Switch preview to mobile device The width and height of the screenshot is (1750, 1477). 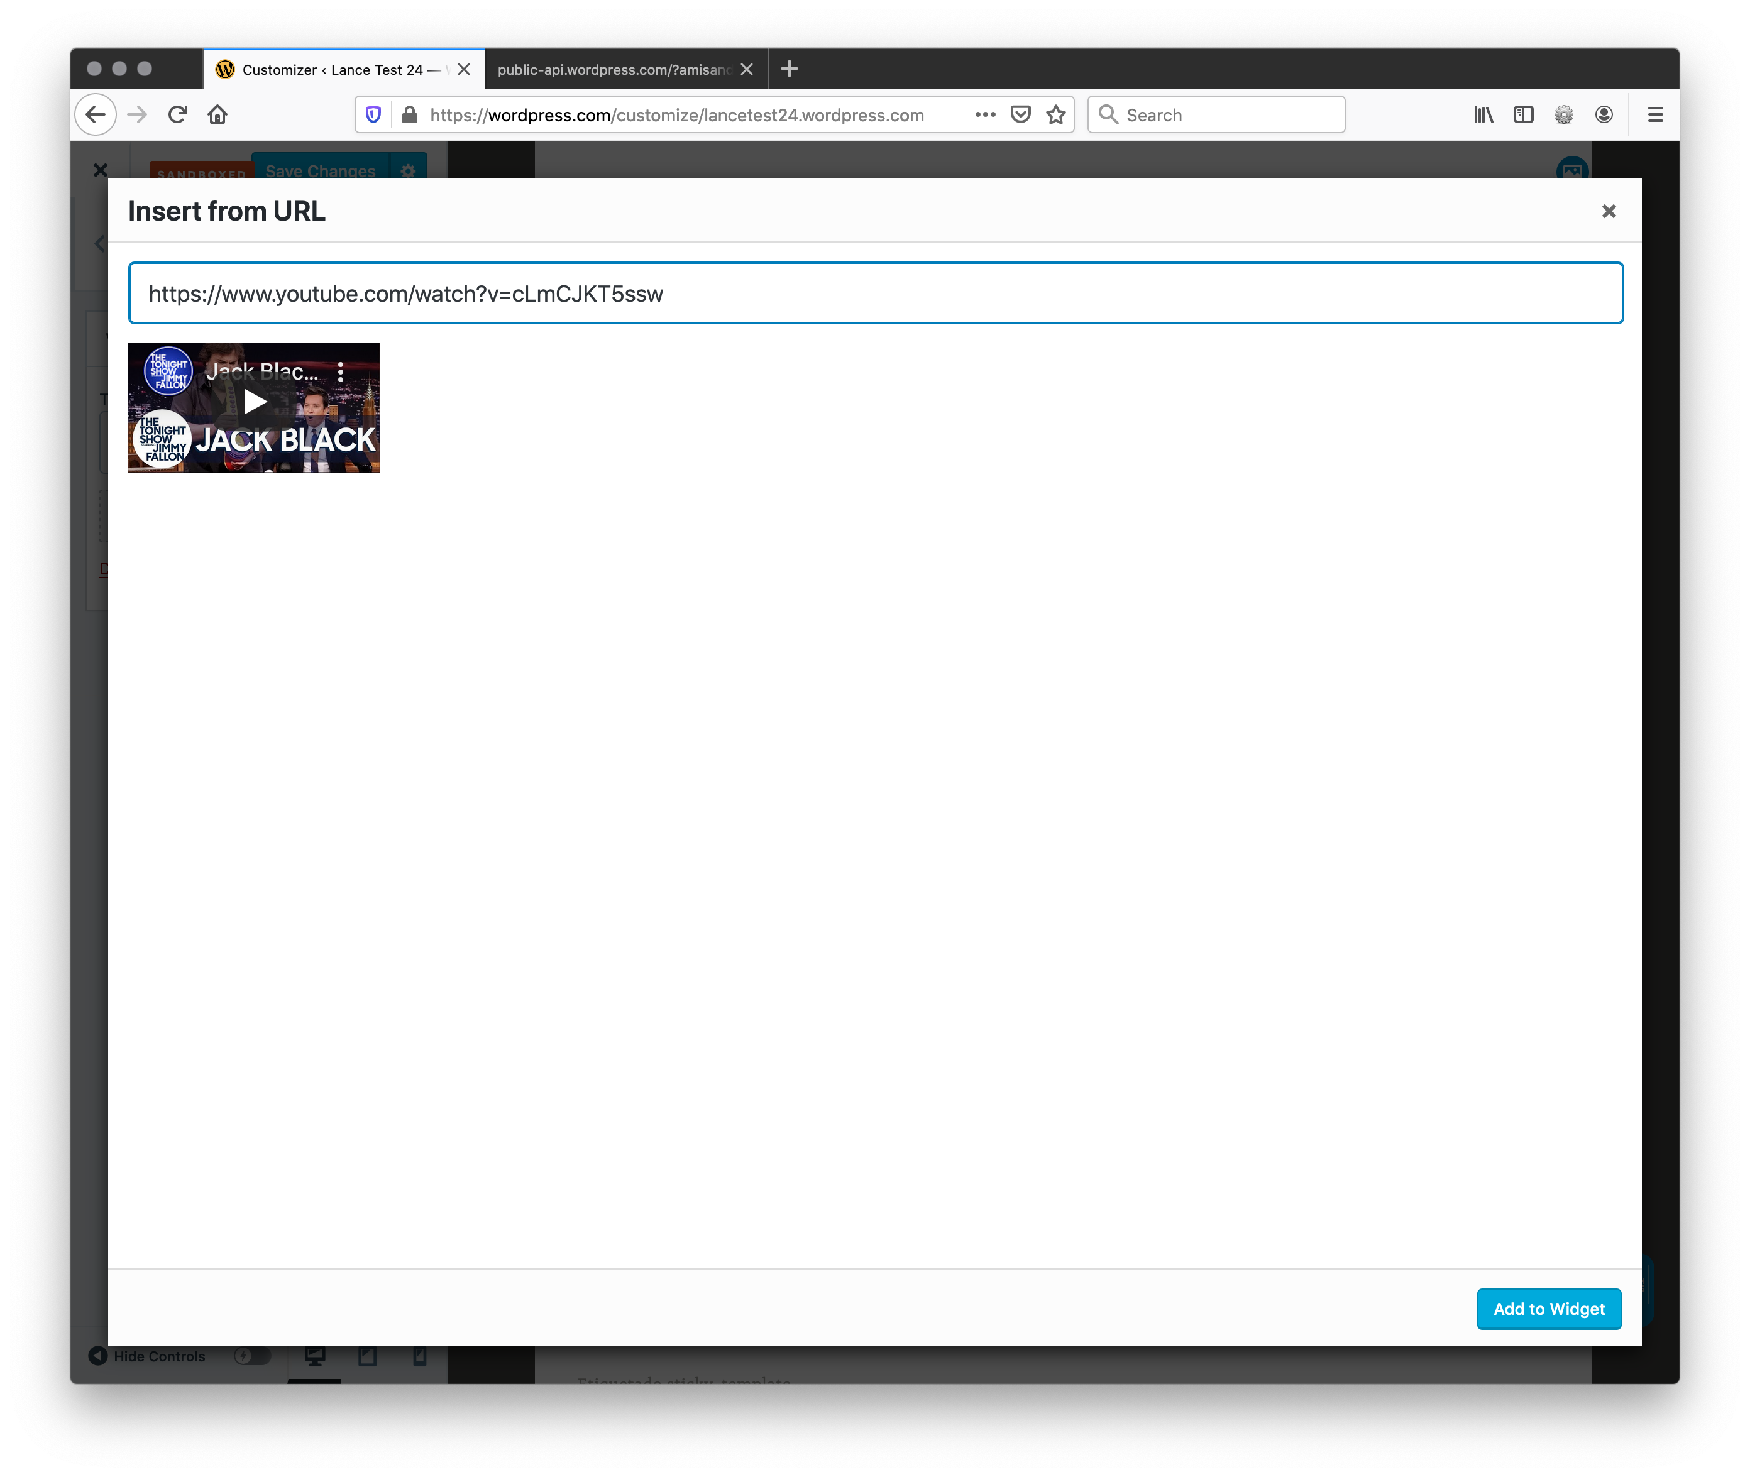pyautogui.click(x=419, y=1356)
